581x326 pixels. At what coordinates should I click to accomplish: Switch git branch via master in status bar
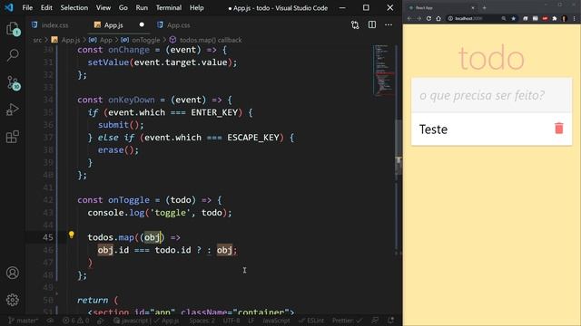coord(23,321)
